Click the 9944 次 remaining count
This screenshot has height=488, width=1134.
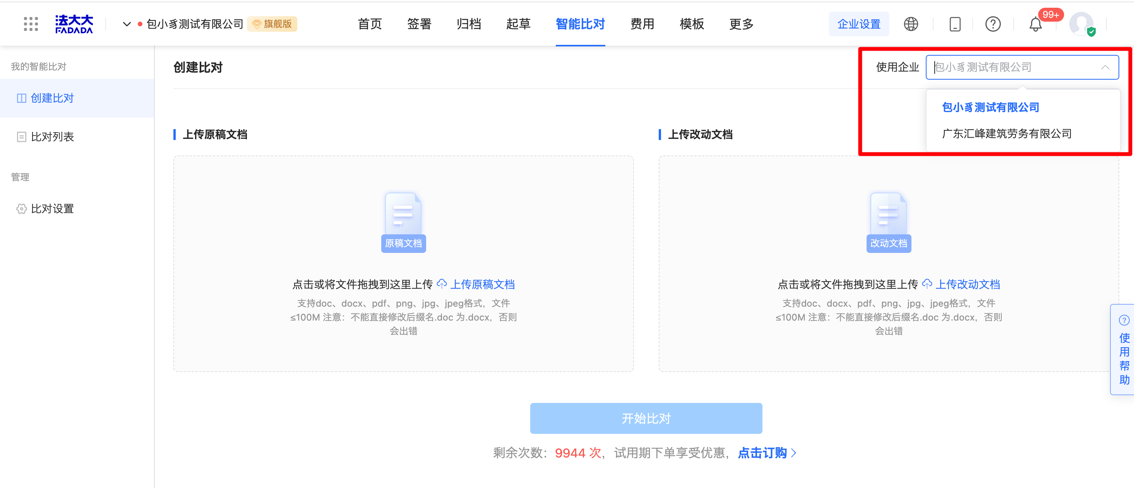(x=577, y=453)
